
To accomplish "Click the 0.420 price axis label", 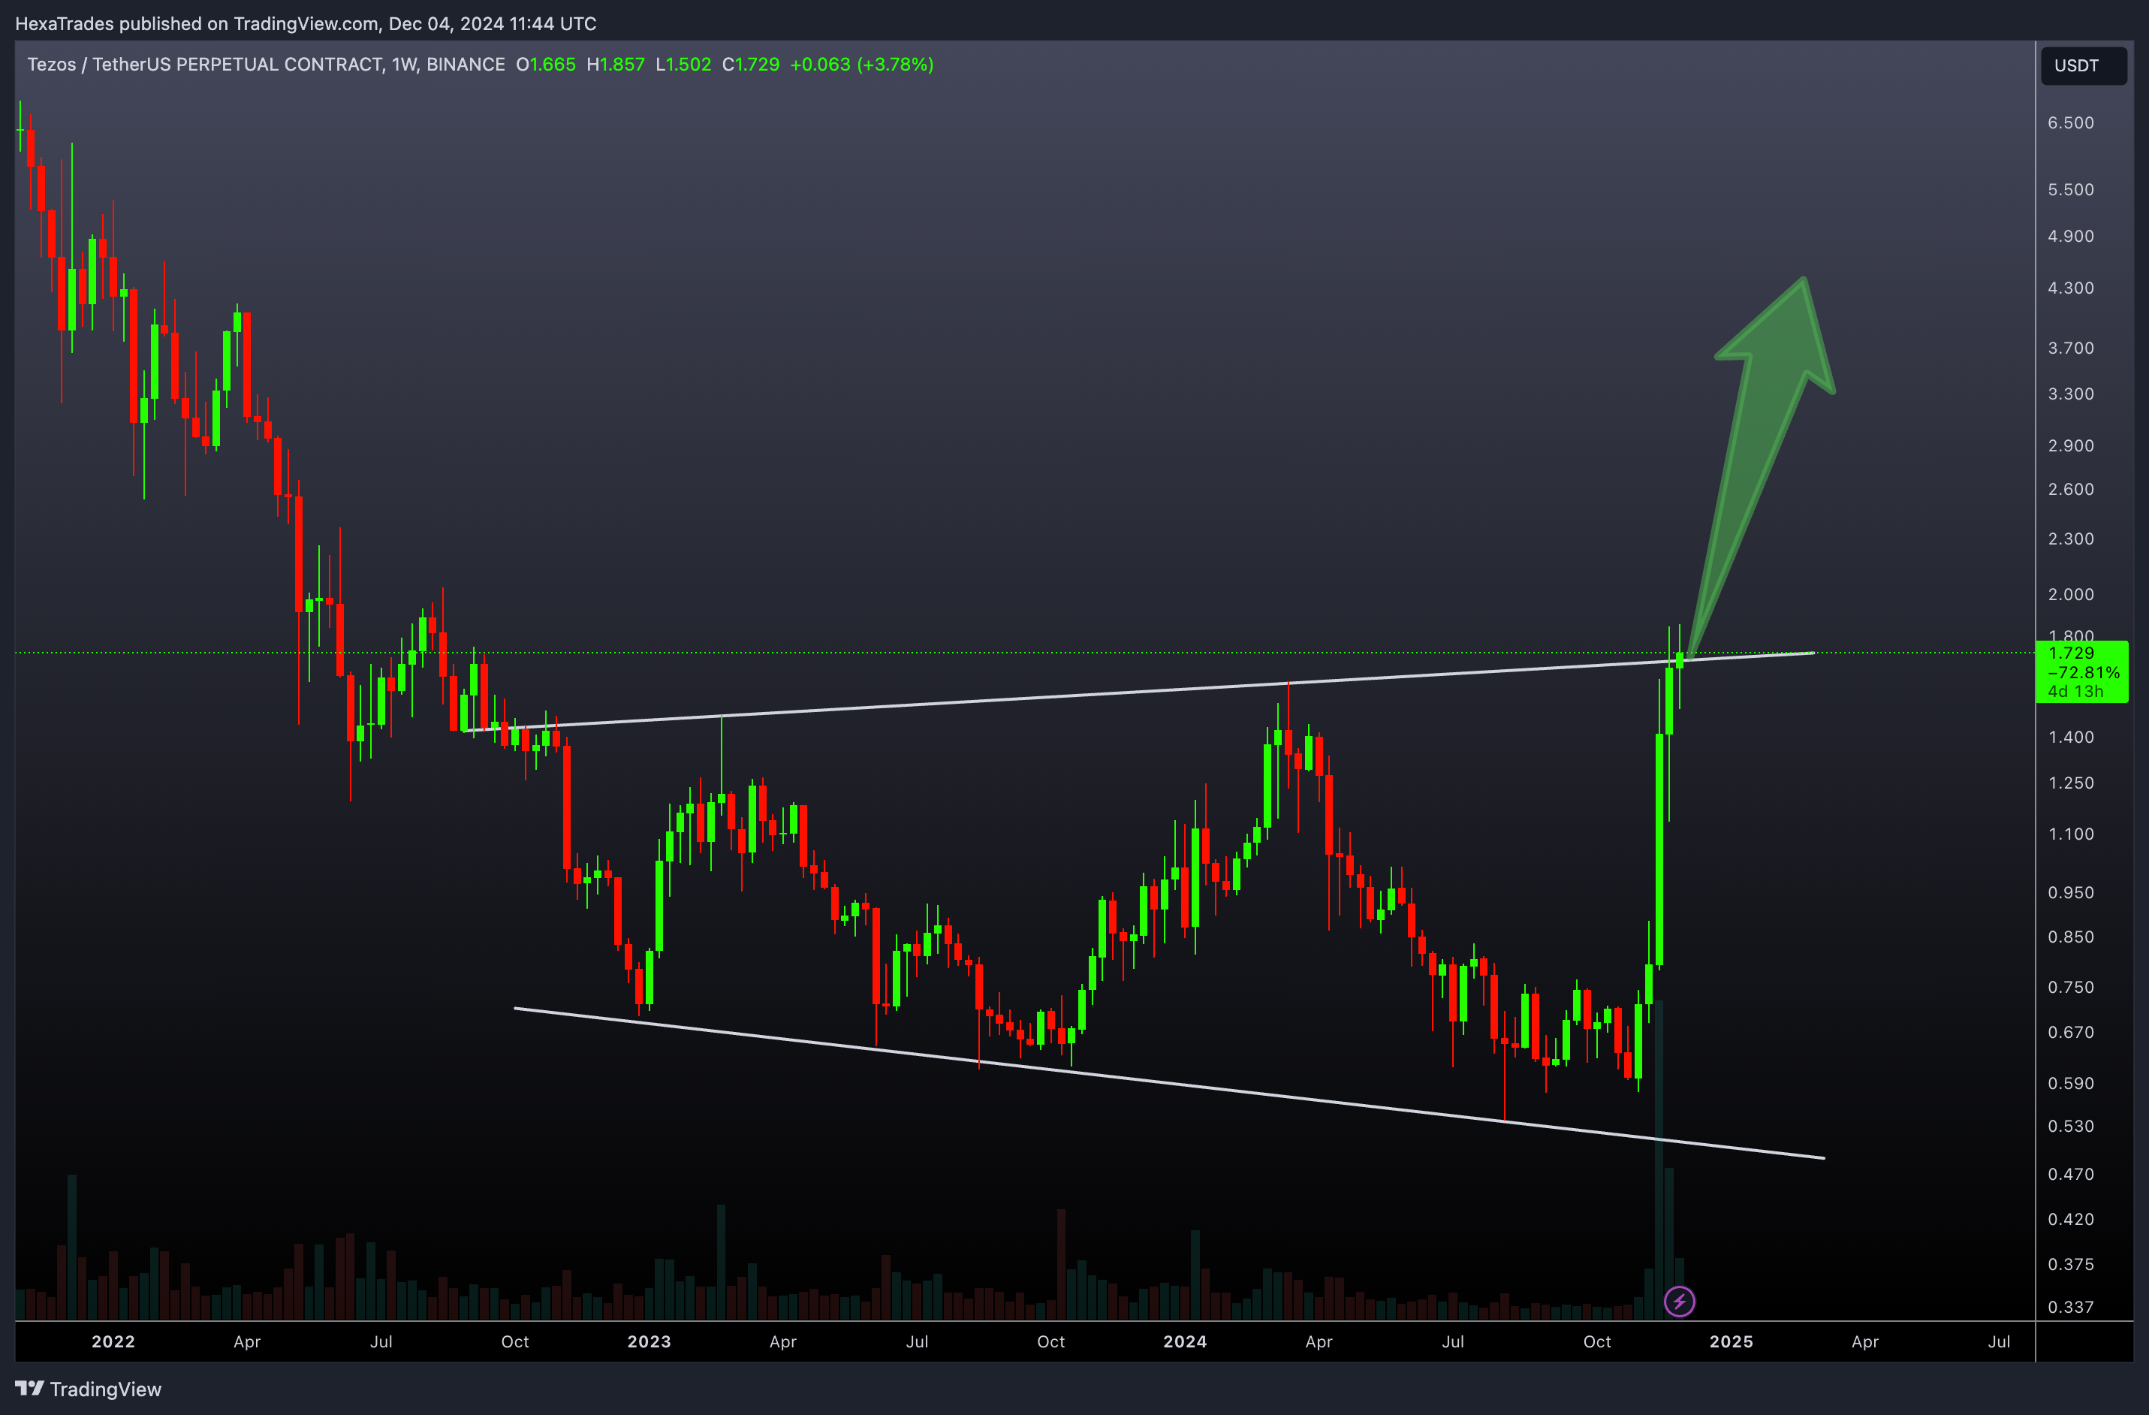I will (x=2070, y=1220).
